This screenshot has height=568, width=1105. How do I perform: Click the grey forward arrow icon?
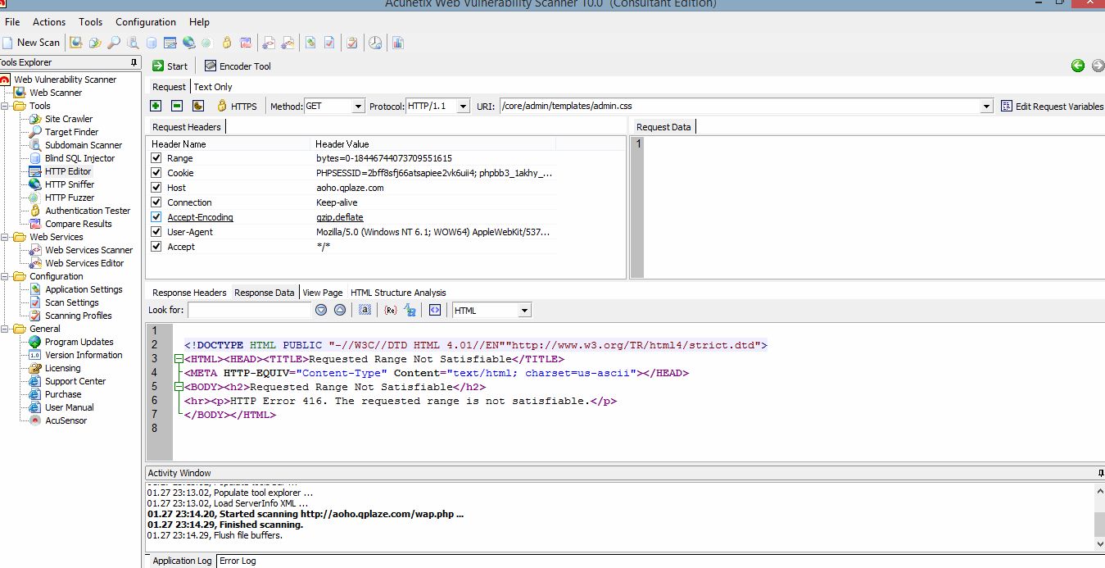click(1098, 66)
